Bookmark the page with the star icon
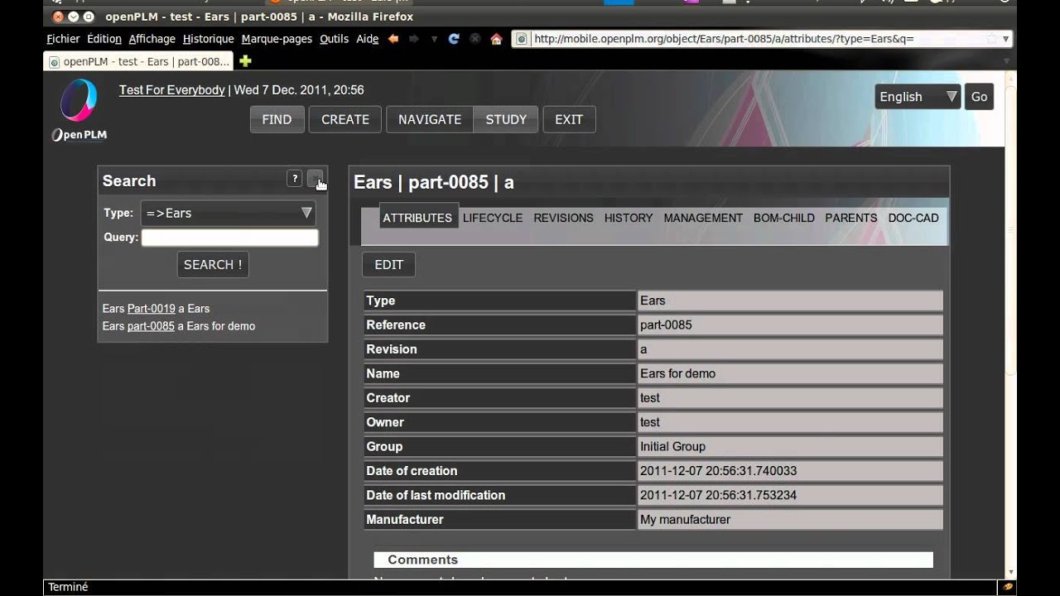The width and height of the screenshot is (1060, 596). (991, 39)
